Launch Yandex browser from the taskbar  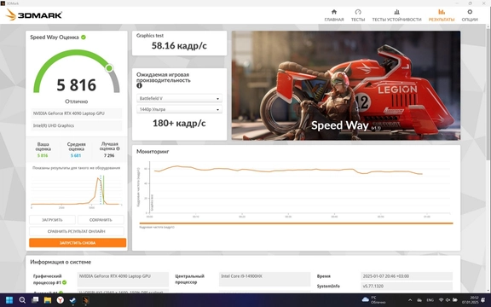(61, 300)
